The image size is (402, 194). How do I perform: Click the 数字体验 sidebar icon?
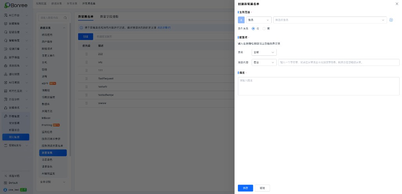pyautogui.click(x=5, y=57)
